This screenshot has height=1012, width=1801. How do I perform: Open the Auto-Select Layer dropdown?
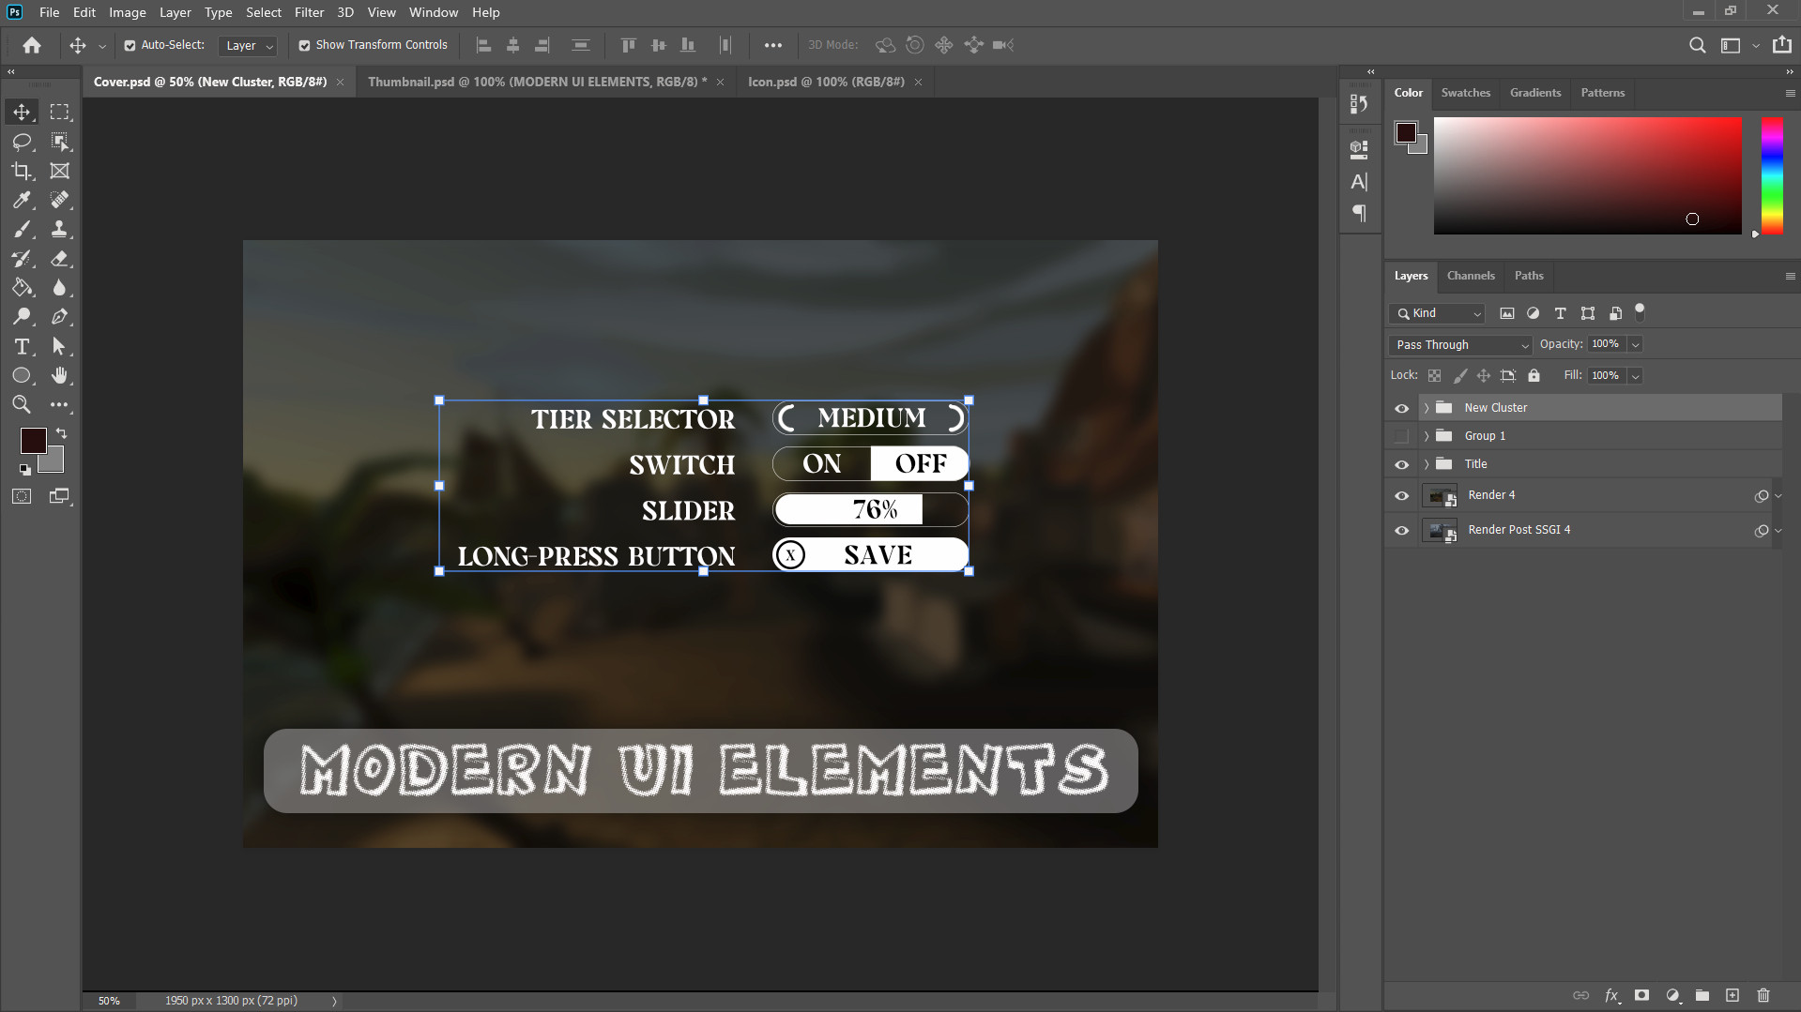click(x=248, y=46)
